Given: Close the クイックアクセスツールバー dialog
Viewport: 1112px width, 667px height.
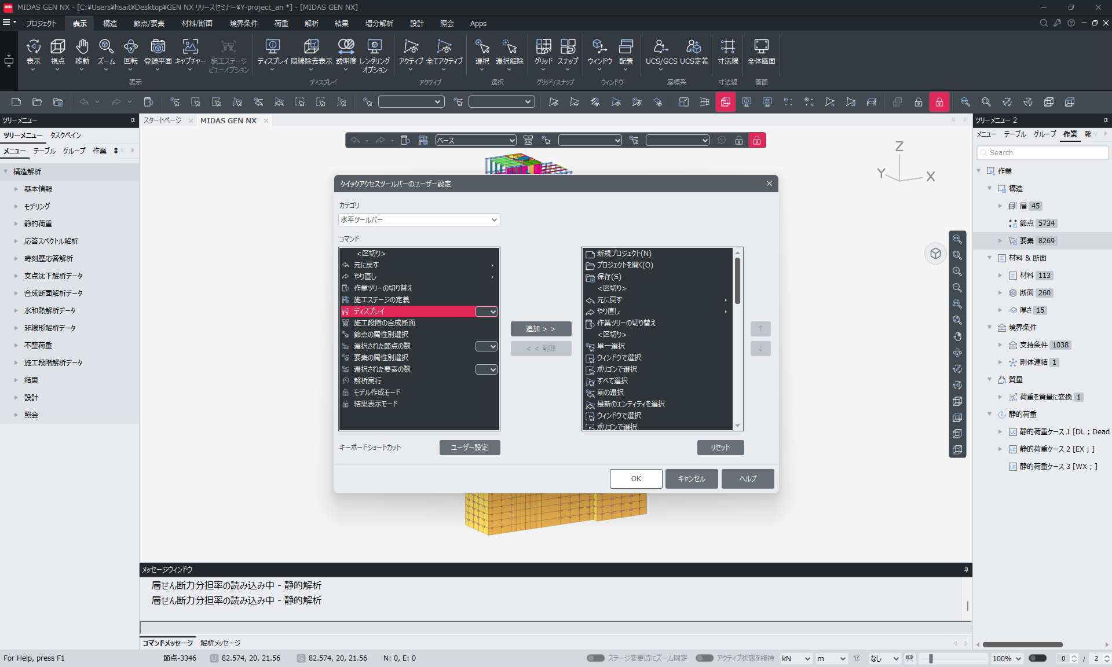Looking at the screenshot, I should [x=769, y=184].
